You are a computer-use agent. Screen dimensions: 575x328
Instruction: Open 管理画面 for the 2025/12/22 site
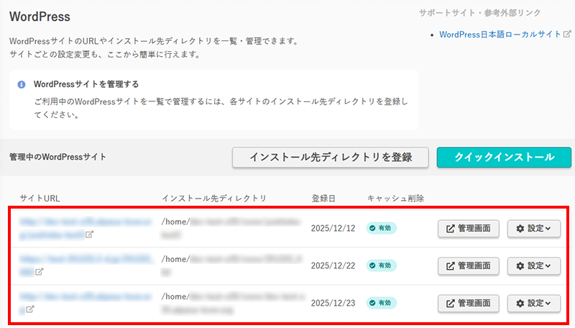coord(468,265)
